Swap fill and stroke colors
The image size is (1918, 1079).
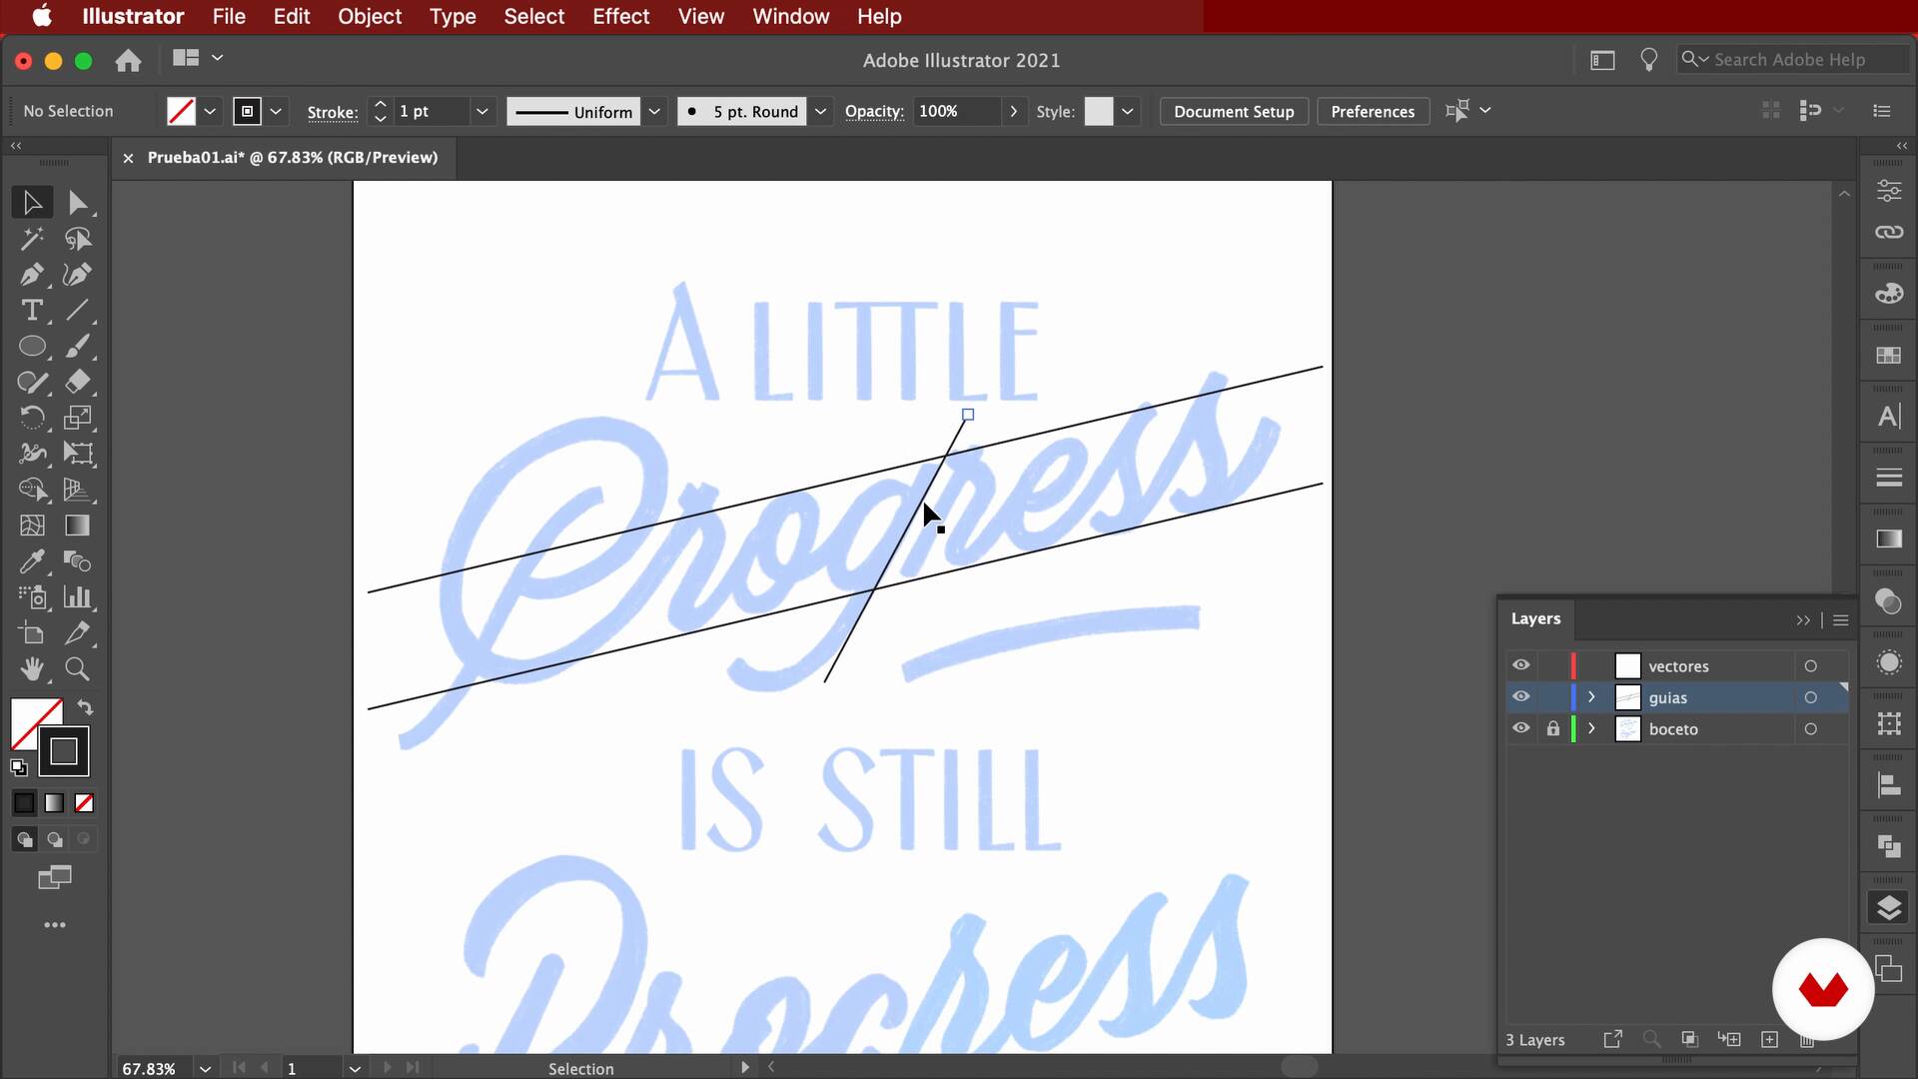coord(85,707)
